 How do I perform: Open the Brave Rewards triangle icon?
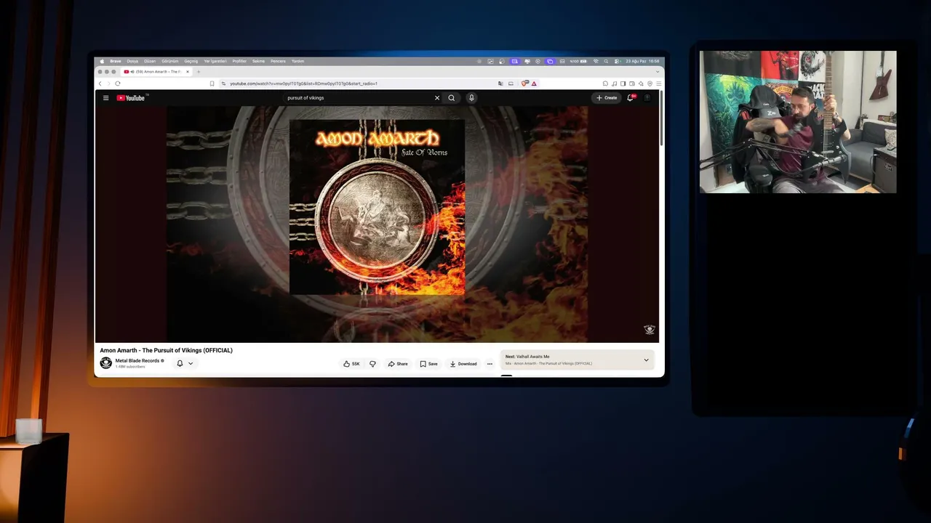(534, 84)
